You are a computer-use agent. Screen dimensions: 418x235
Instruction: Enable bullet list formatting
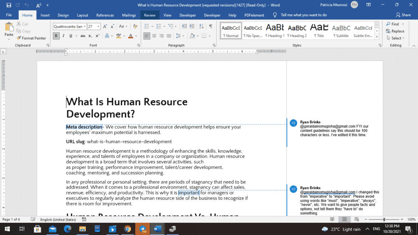(147, 26)
